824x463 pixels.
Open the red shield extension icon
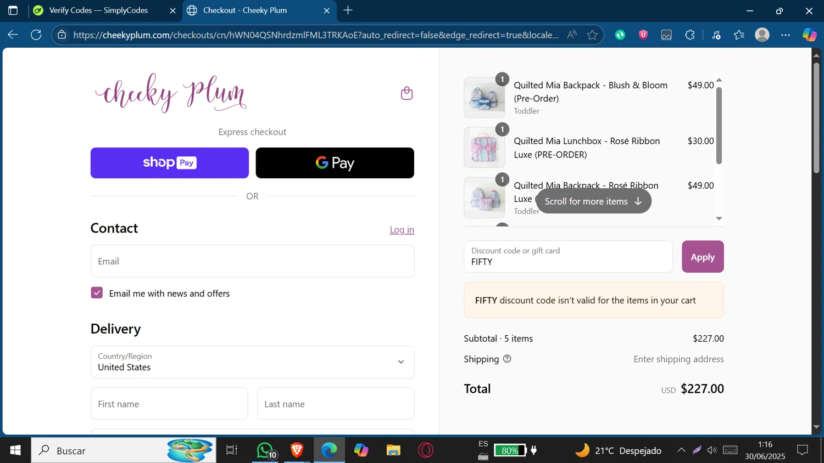pyautogui.click(x=643, y=35)
